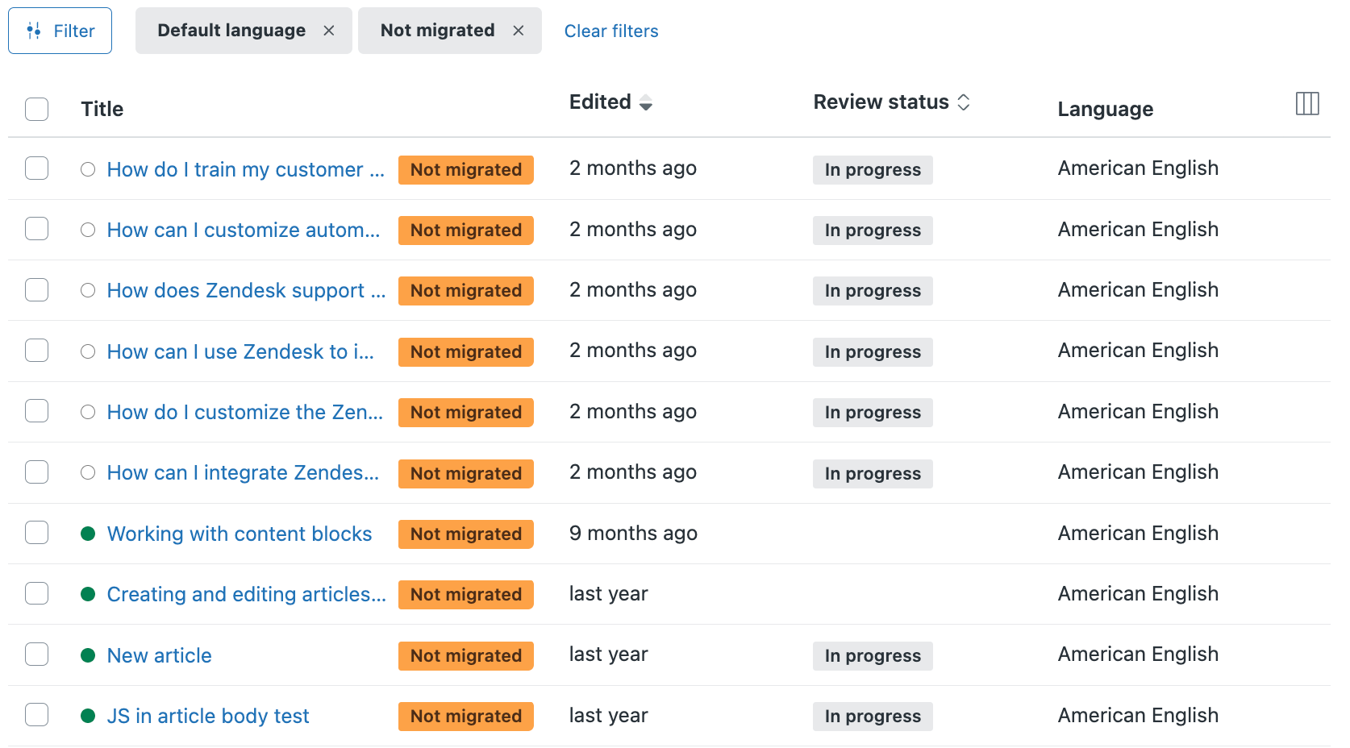Open the JS in article body test article

[x=208, y=716]
